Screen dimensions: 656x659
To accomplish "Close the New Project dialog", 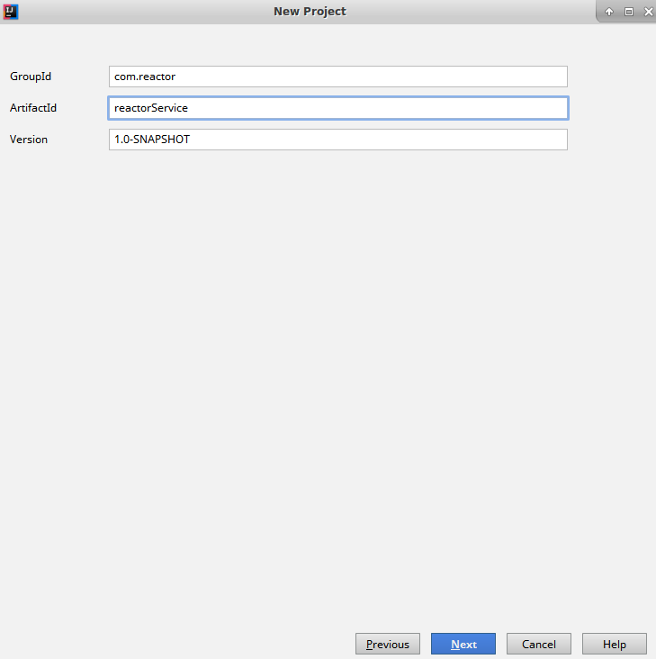I will point(649,12).
